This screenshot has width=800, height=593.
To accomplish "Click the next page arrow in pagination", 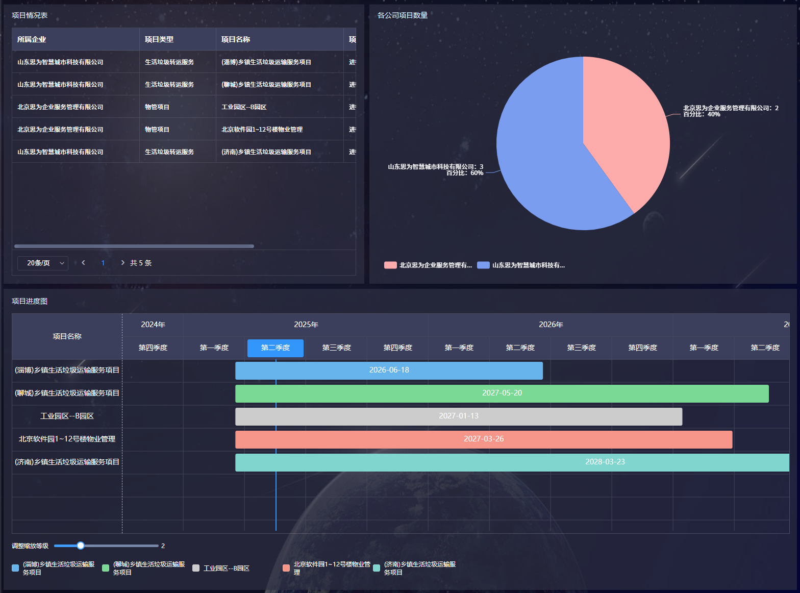I will point(122,263).
